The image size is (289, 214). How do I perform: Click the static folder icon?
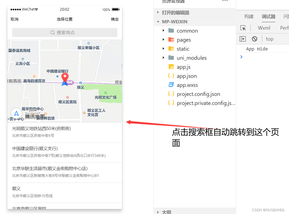[x=171, y=48]
